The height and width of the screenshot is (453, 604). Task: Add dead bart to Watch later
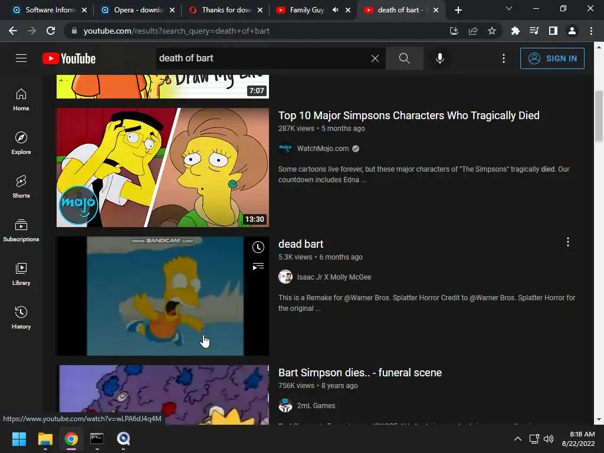click(x=258, y=247)
